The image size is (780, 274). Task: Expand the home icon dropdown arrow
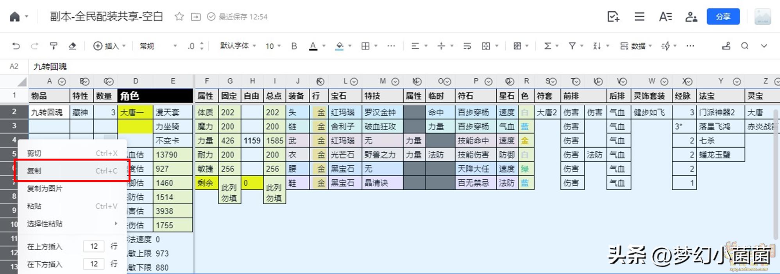27,17
